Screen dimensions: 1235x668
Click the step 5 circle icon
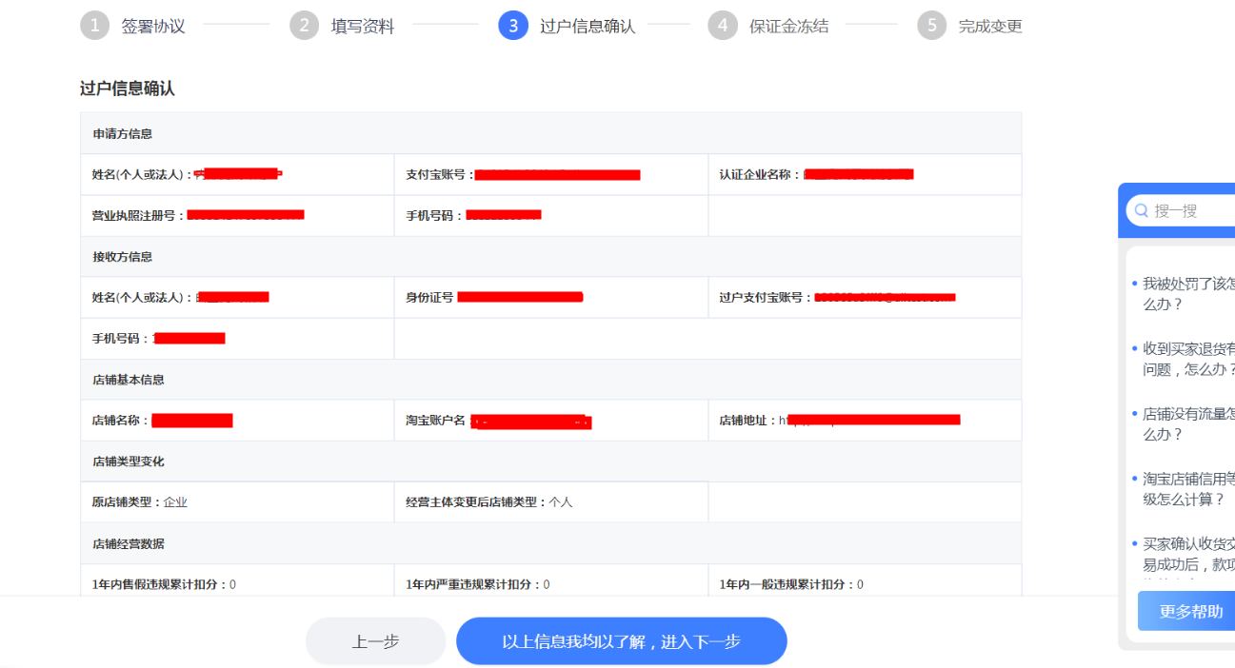point(932,26)
